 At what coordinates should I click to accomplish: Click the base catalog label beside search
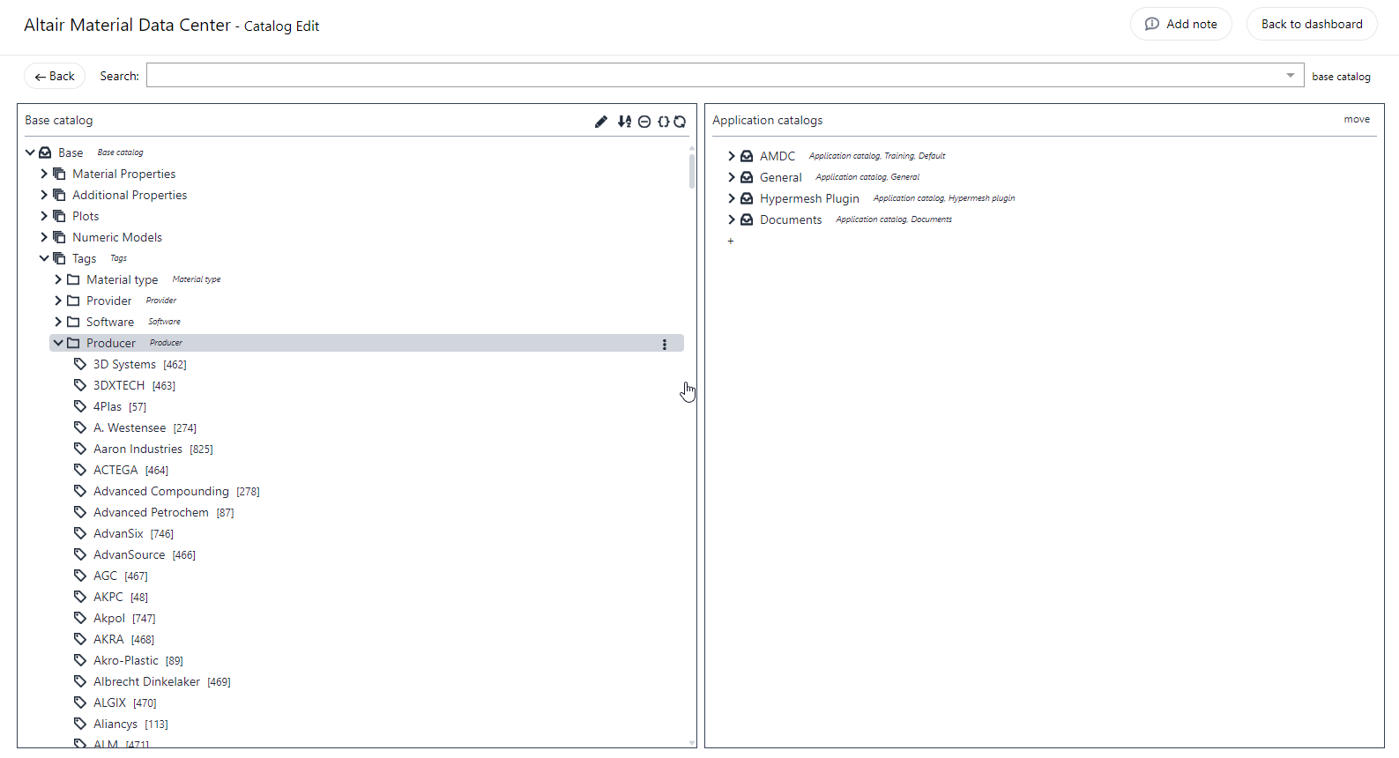coord(1341,77)
